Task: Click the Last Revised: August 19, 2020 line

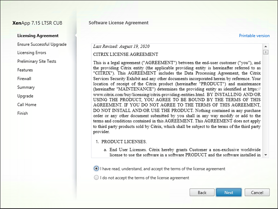Action: [x=121, y=46]
